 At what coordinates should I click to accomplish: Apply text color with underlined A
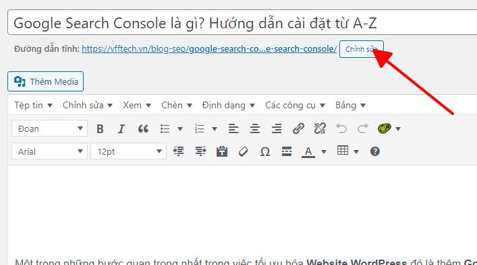[x=308, y=151]
